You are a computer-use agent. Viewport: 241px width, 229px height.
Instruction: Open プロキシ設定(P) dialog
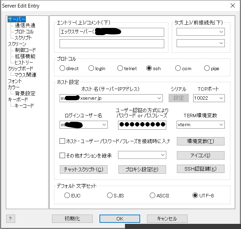tap(142, 170)
